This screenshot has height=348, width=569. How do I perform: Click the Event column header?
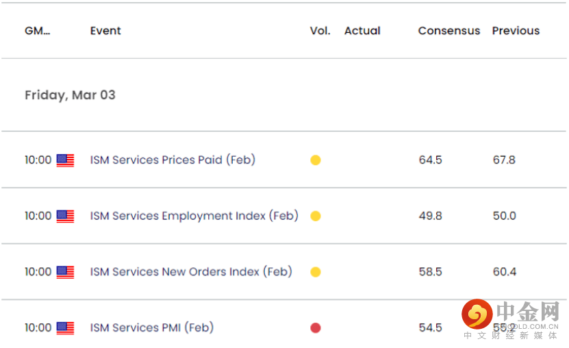105,31
